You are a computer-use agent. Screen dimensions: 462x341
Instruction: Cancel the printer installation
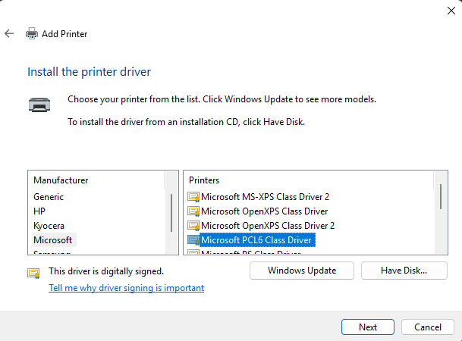(427, 327)
